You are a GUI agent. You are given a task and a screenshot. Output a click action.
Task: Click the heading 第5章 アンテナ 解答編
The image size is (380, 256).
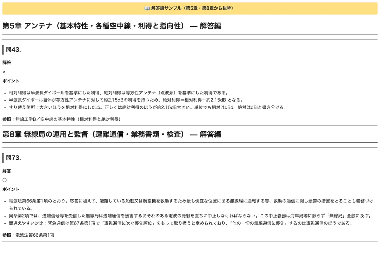pos(111,26)
